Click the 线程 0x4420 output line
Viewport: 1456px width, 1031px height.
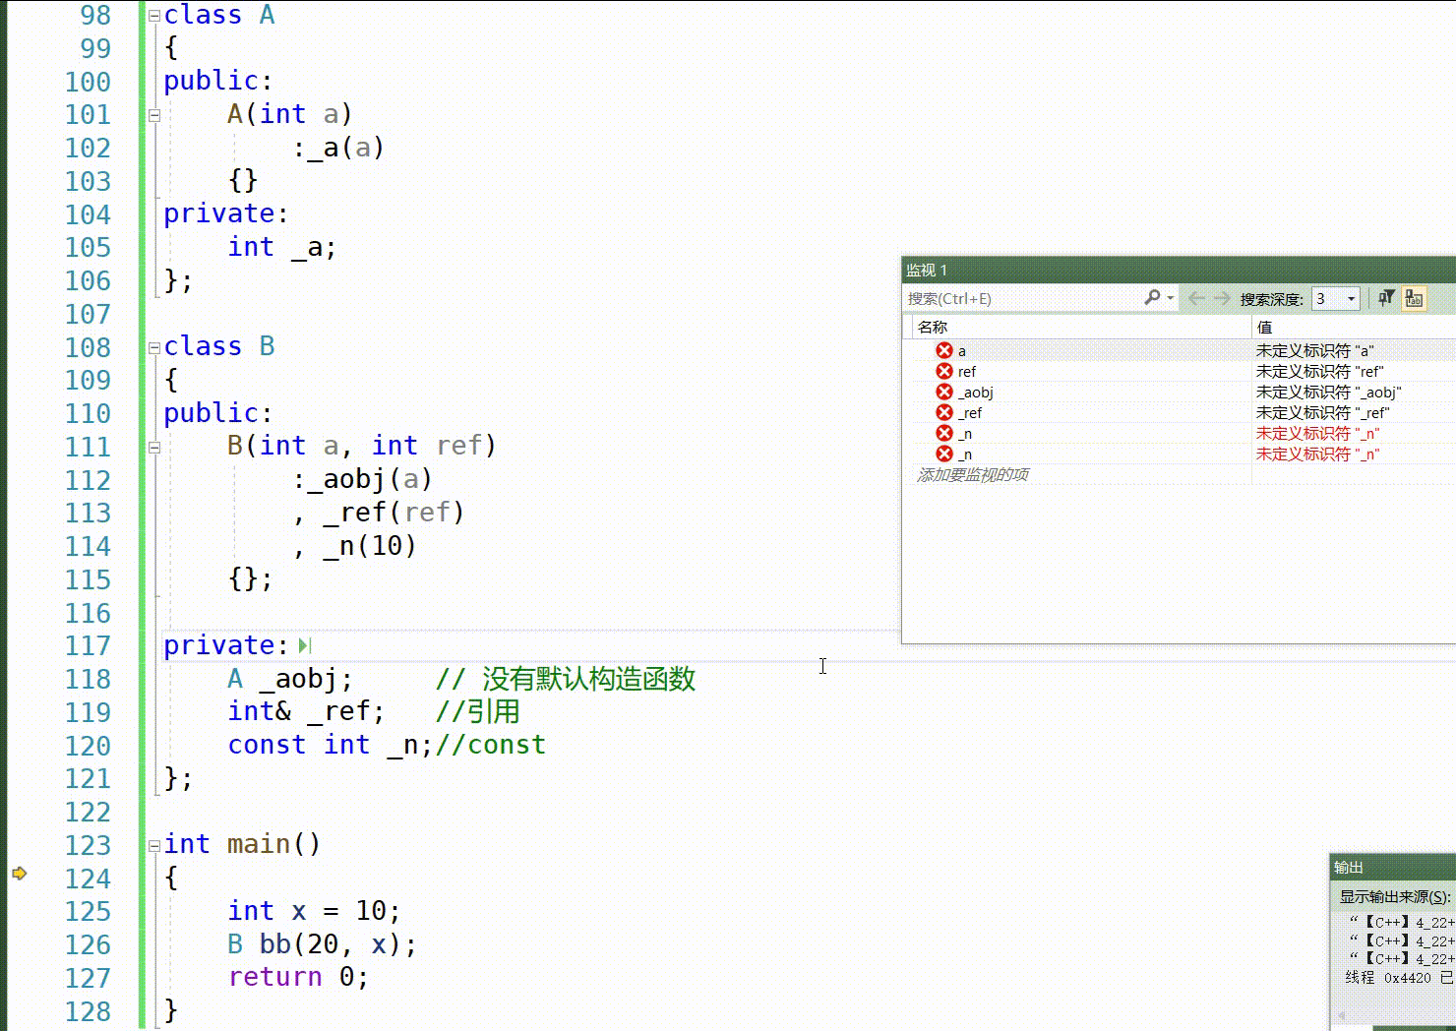click(1399, 977)
